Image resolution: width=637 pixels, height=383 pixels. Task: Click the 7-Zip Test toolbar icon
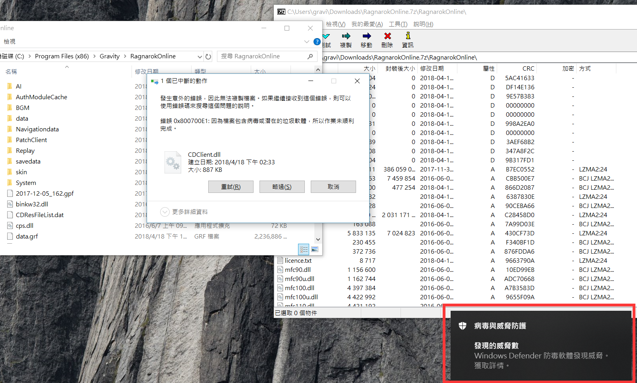[x=326, y=36]
